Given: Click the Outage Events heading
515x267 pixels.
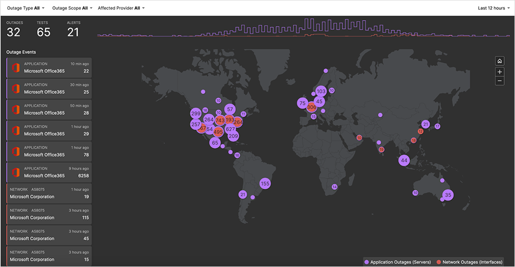Looking at the screenshot, I should 21,52.
